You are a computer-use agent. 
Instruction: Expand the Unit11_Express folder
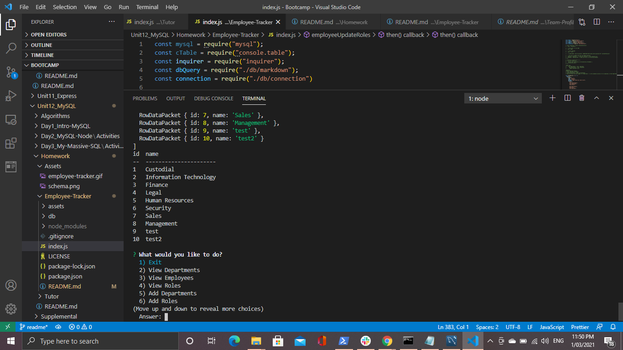click(x=73, y=96)
